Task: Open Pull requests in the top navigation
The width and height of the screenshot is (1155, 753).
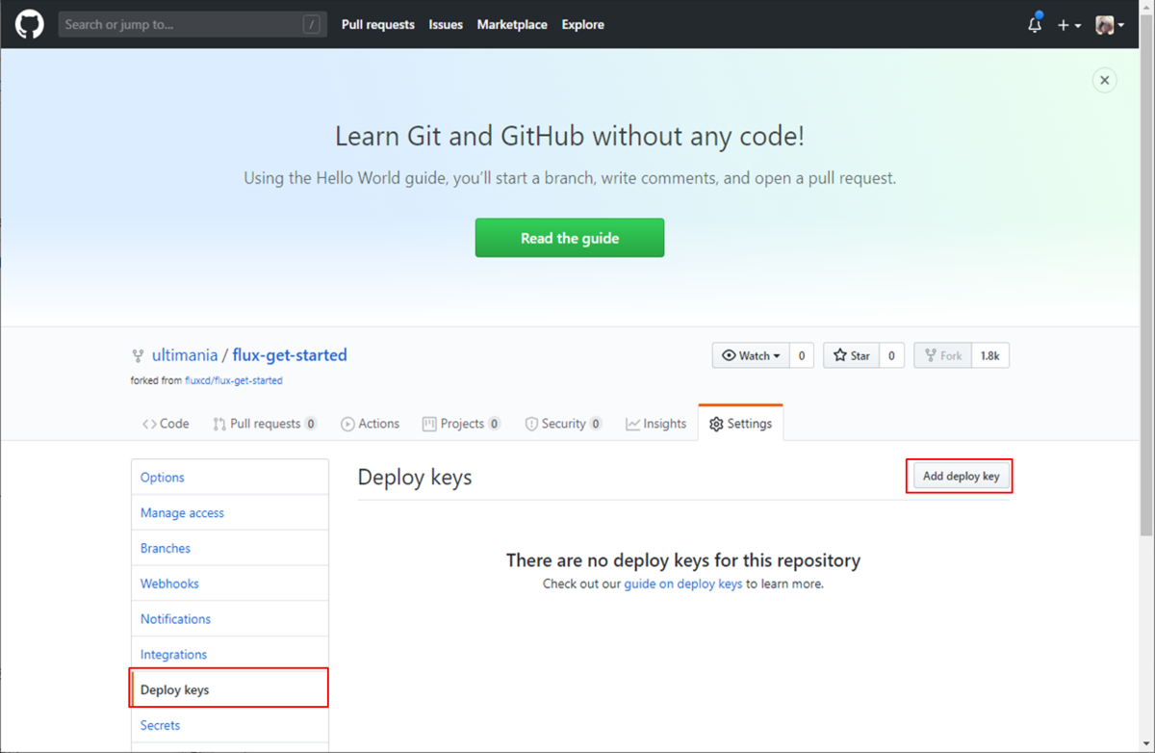Action: [377, 24]
